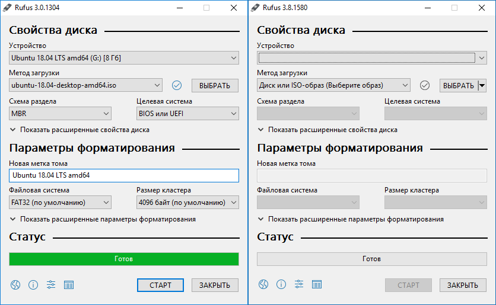Screen dimensions: 496x305
Task: Click green Готов progress bar in Rufus 3.0.1304
Action: coord(124,259)
